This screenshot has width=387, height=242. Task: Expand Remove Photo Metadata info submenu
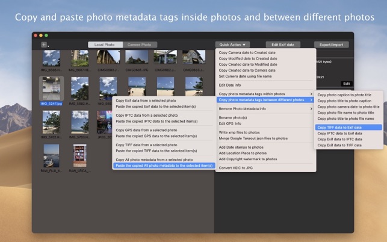coord(265,109)
